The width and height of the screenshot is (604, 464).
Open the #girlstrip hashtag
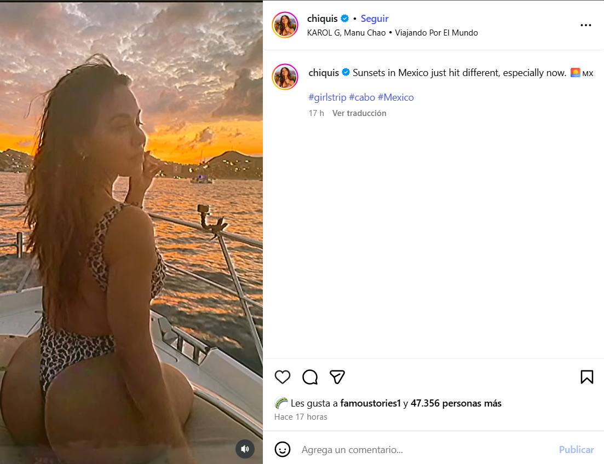(327, 97)
